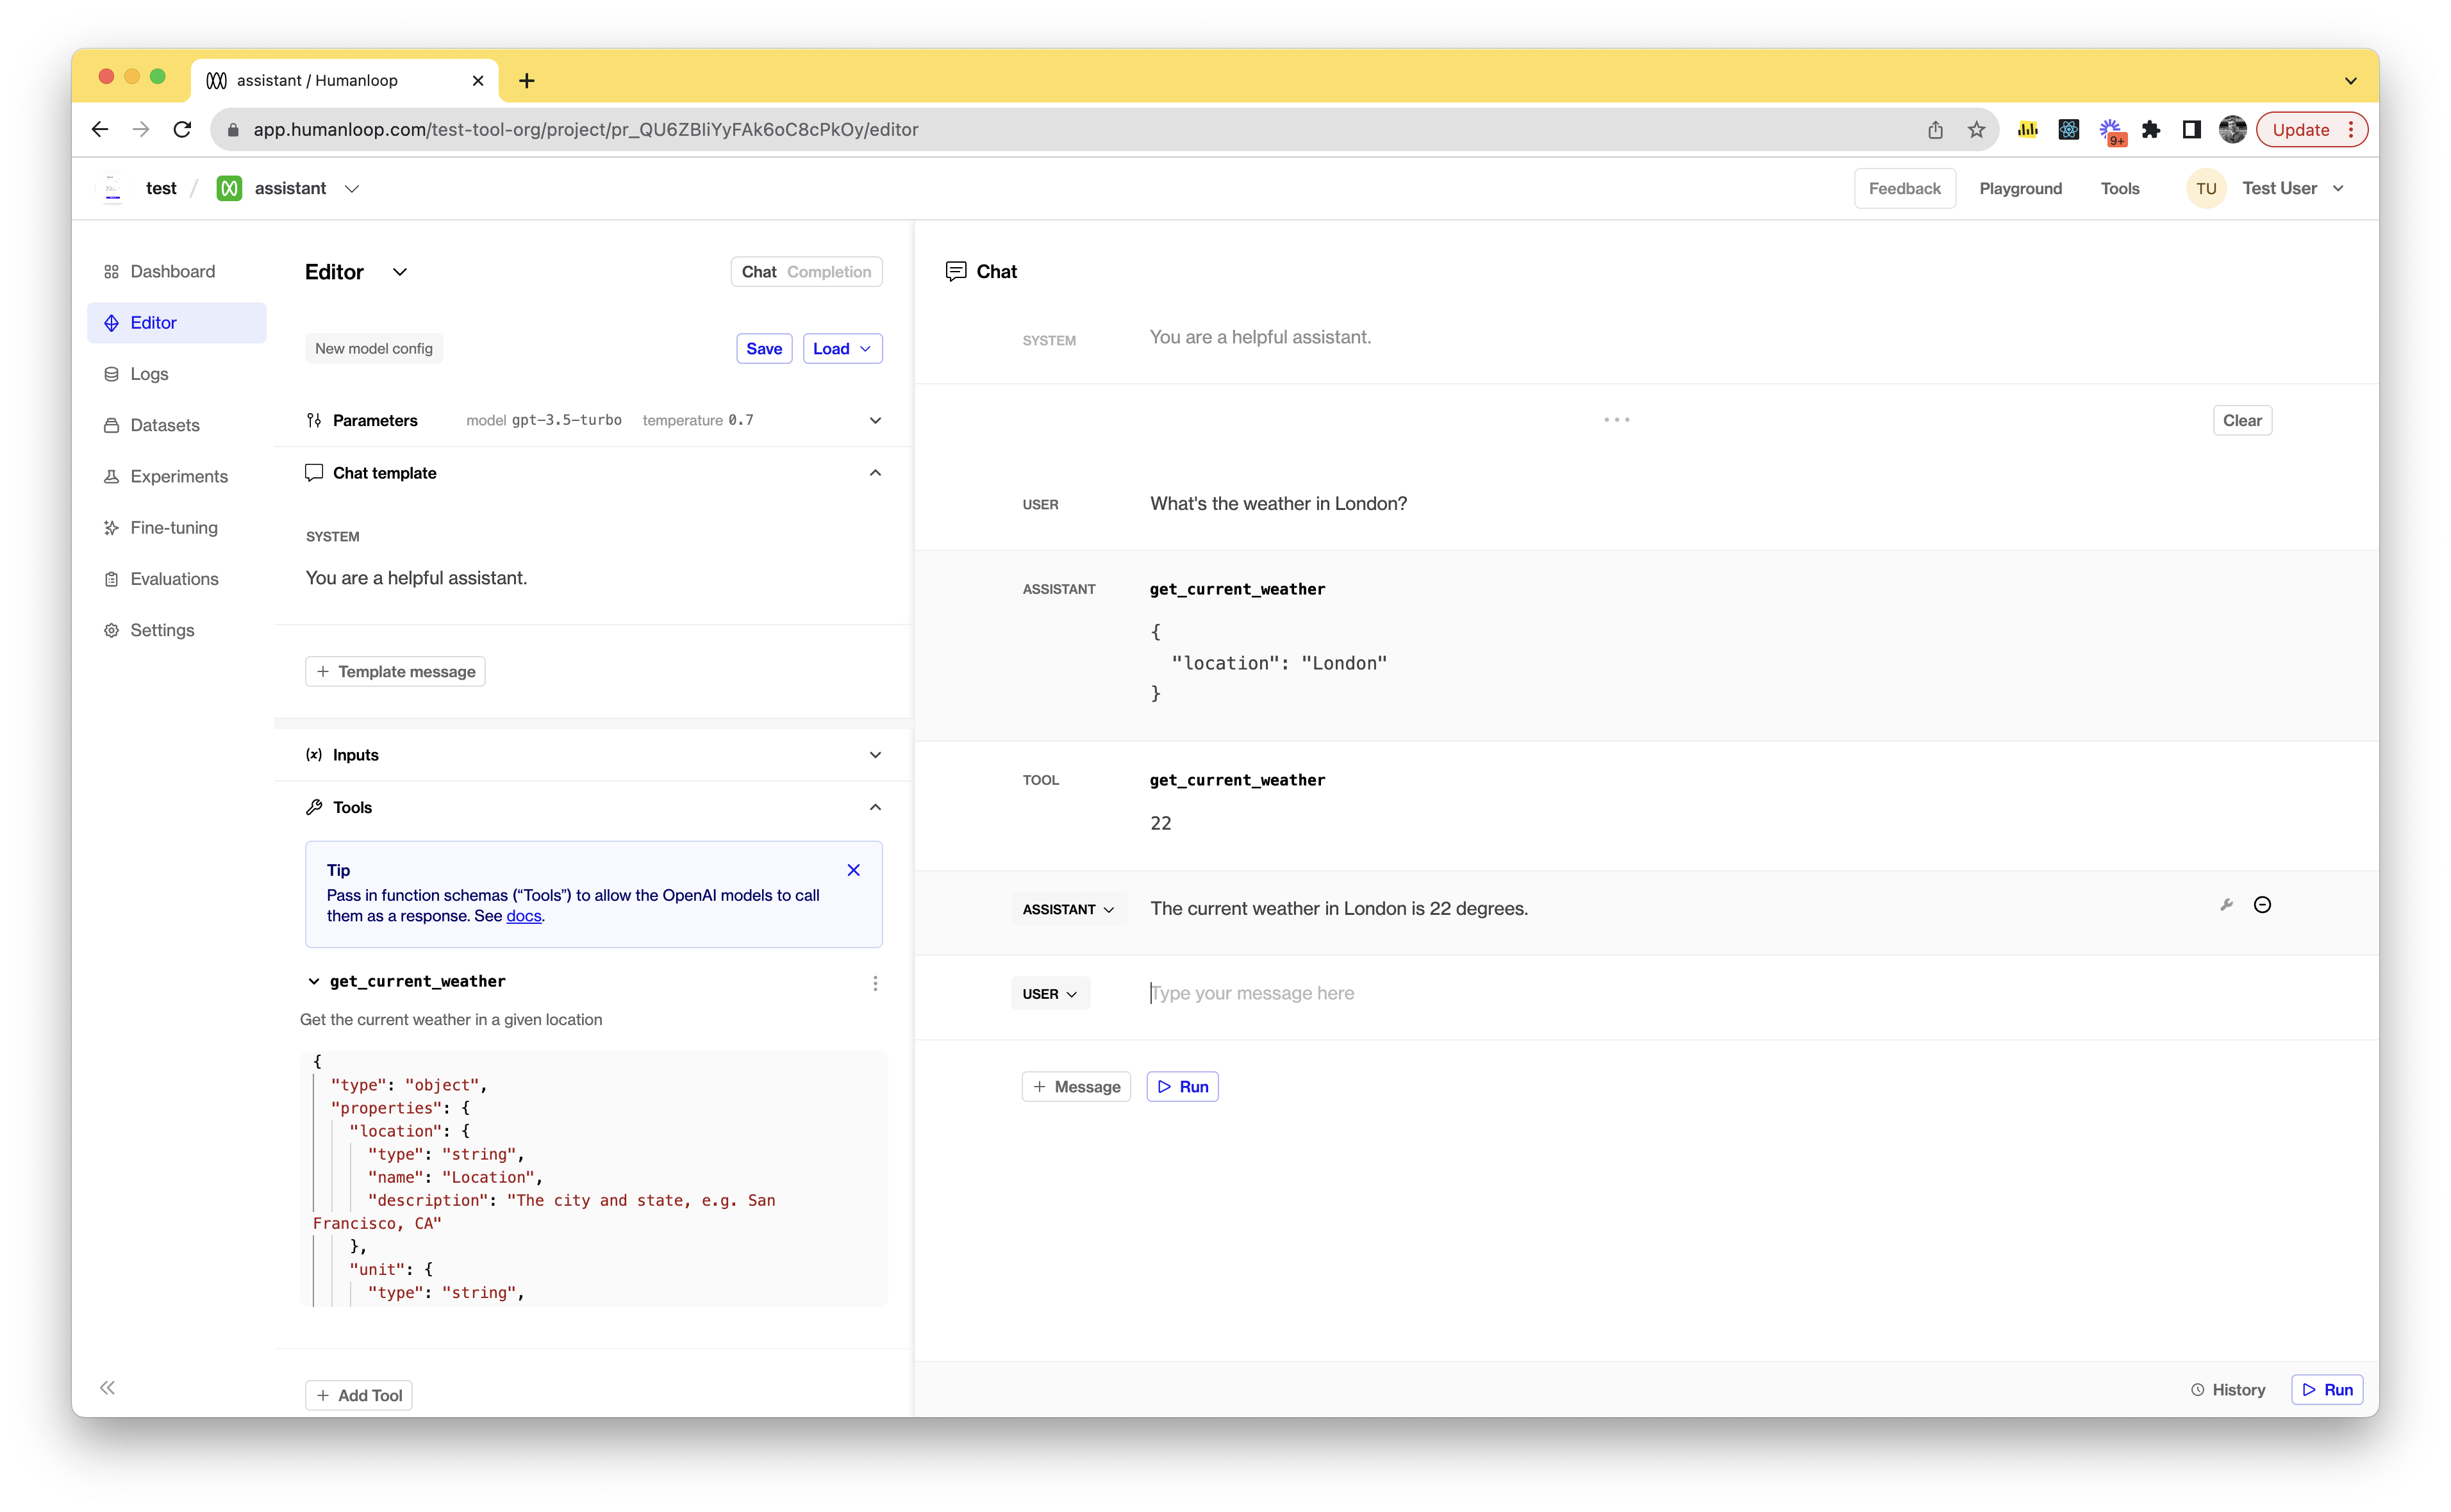Open the browser Extensions puzzle icon
Viewport: 2451px width, 1512px height.
tap(2151, 130)
